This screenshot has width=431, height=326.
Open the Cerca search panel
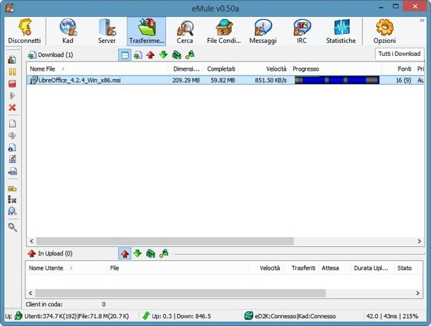(185, 31)
